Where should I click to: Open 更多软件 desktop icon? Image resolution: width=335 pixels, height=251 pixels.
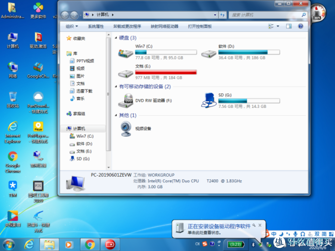(38, 11)
